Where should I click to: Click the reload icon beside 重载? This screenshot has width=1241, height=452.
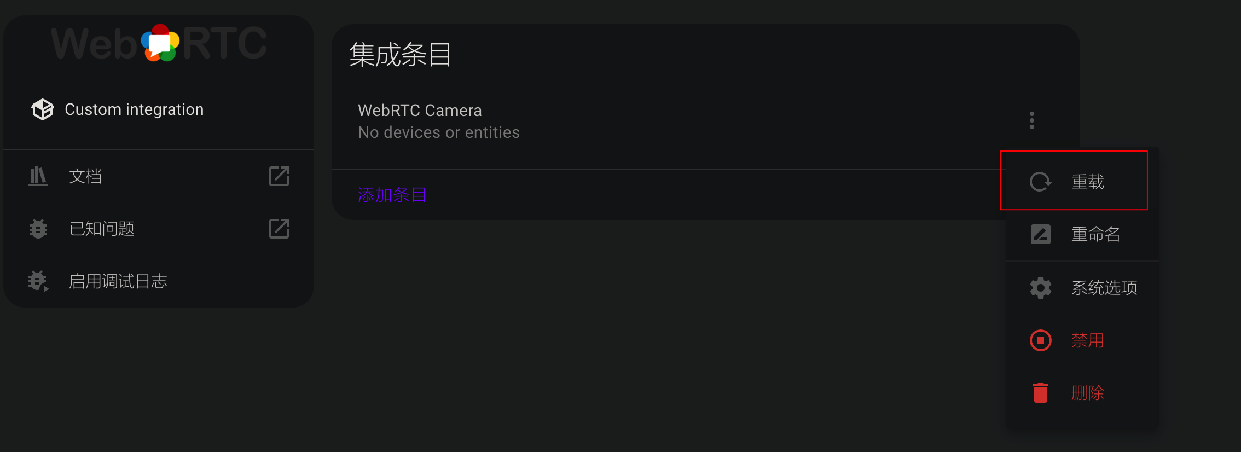1040,181
